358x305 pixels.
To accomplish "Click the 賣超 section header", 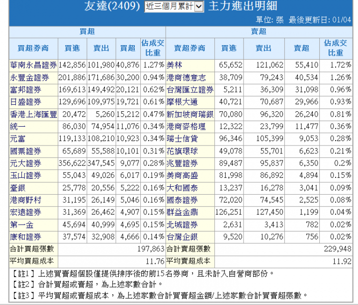I will [259, 32].
